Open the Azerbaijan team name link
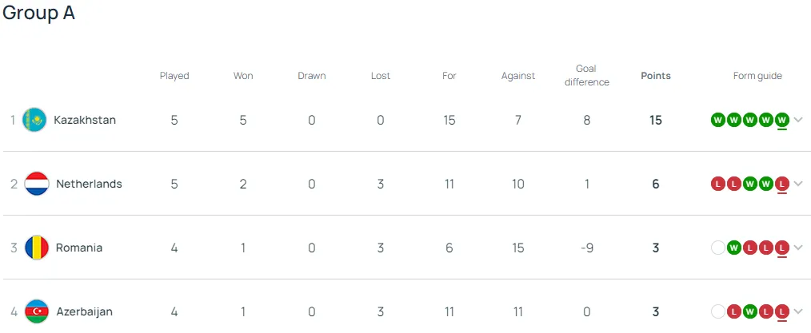 pyautogui.click(x=84, y=311)
